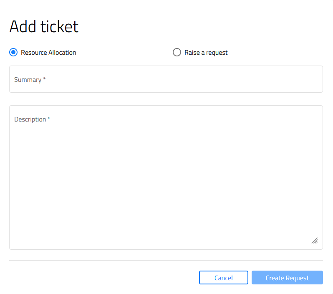Focus the Summary input field
333x294 pixels.
click(166, 79)
